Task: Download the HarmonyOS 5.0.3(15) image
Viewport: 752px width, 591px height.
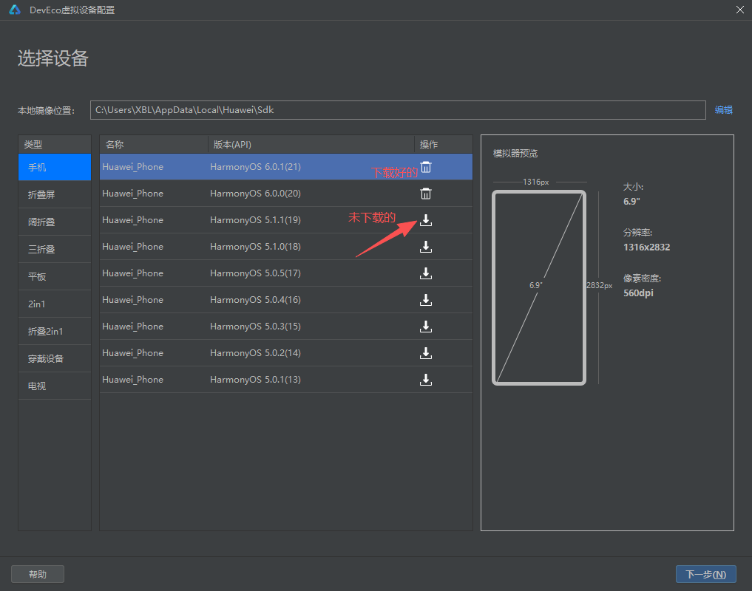Action: 426,327
